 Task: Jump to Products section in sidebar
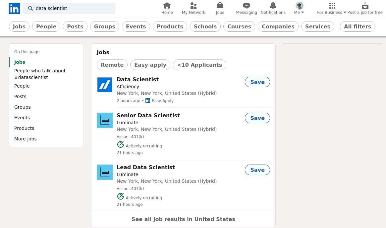point(24,128)
